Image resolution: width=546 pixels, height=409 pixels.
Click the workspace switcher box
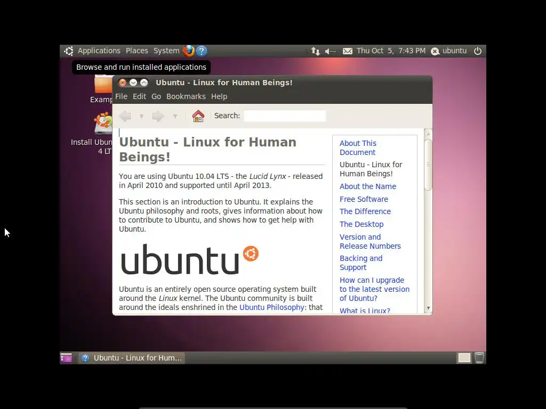click(464, 357)
